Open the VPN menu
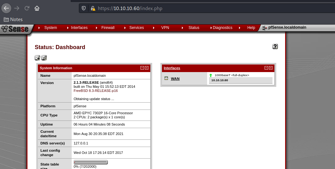 pyautogui.click(x=165, y=28)
